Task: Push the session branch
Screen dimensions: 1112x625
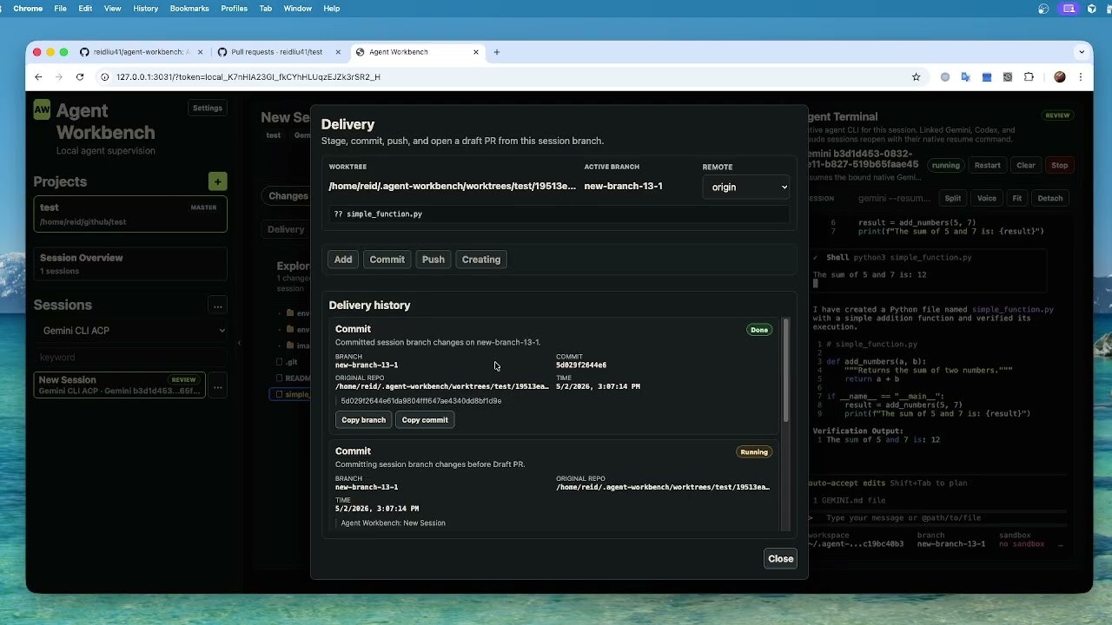Action: pyautogui.click(x=433, y=260)
